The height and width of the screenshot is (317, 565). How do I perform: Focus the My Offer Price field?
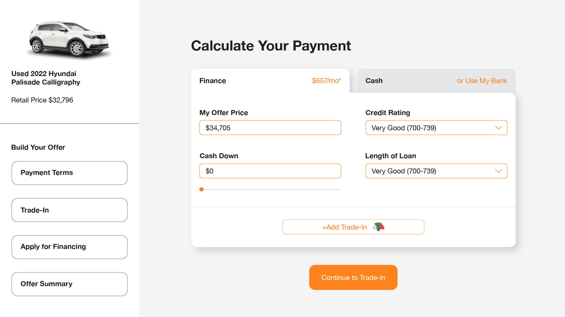coord(270,128)
